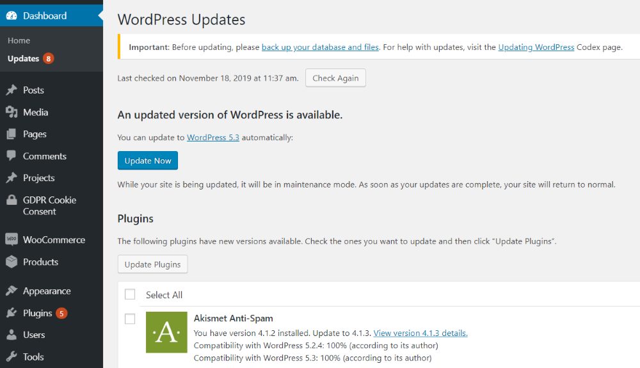Screen dimensions: 640x368
Task: Go to Home in sidebar
Action: [19, 40]
